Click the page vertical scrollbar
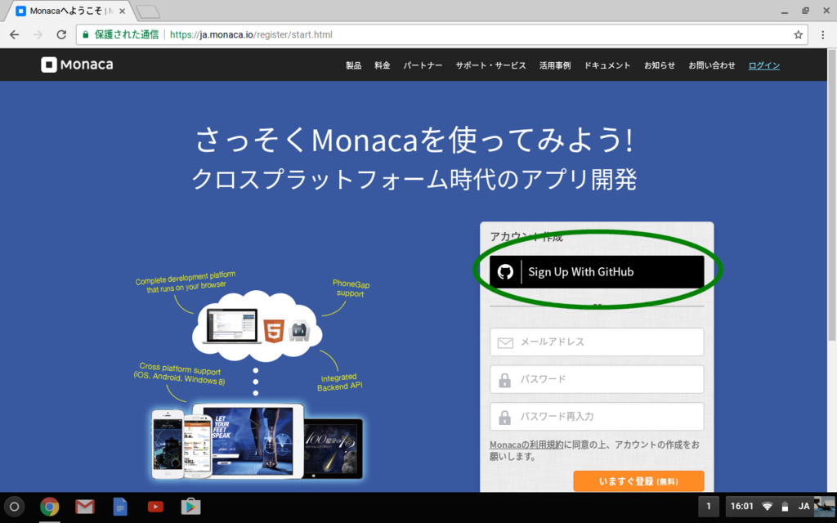The width and height of the screenshot is (837, 523). (x=831, y=195)
